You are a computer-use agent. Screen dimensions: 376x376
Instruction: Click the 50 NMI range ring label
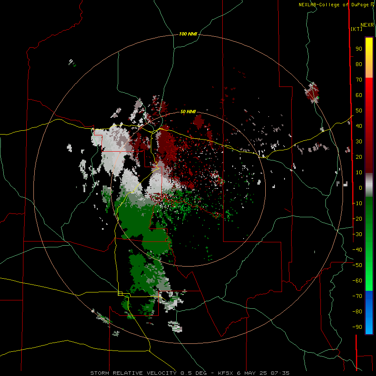tap(188, 112)
